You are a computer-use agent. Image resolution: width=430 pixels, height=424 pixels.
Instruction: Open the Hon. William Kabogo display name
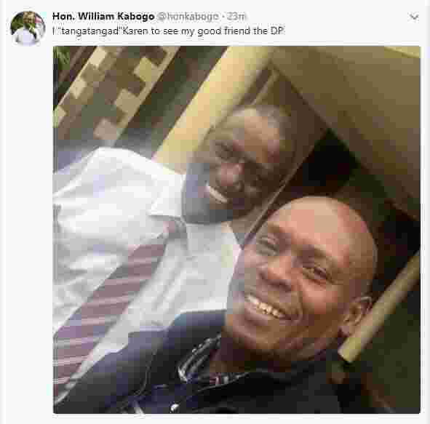(x=103, y=17)
